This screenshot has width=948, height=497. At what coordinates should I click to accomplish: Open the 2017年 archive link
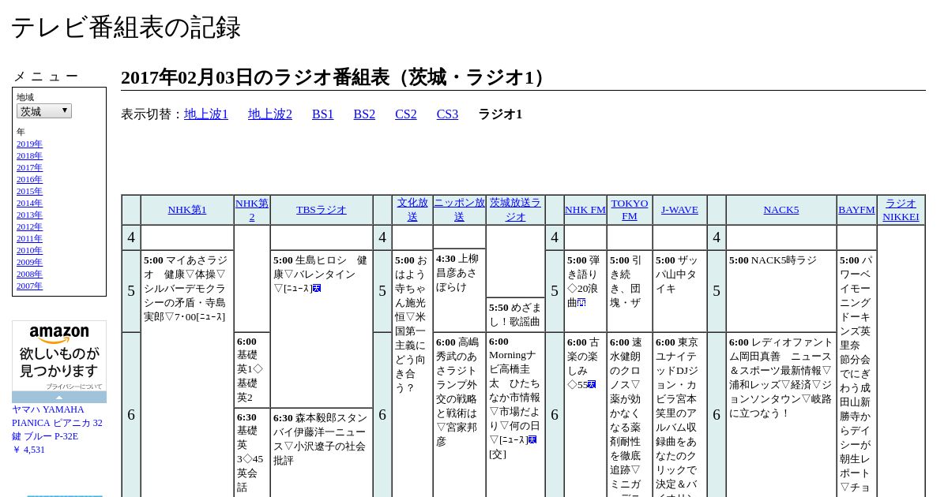pos(29,167)
